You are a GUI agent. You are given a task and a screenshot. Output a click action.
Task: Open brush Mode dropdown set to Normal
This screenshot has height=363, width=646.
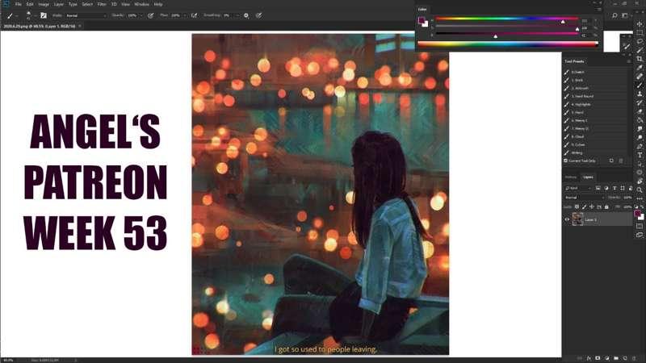(x=86, y=15)
